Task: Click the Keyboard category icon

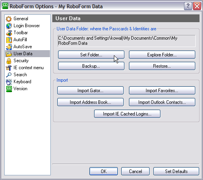Action: point(9,82)
